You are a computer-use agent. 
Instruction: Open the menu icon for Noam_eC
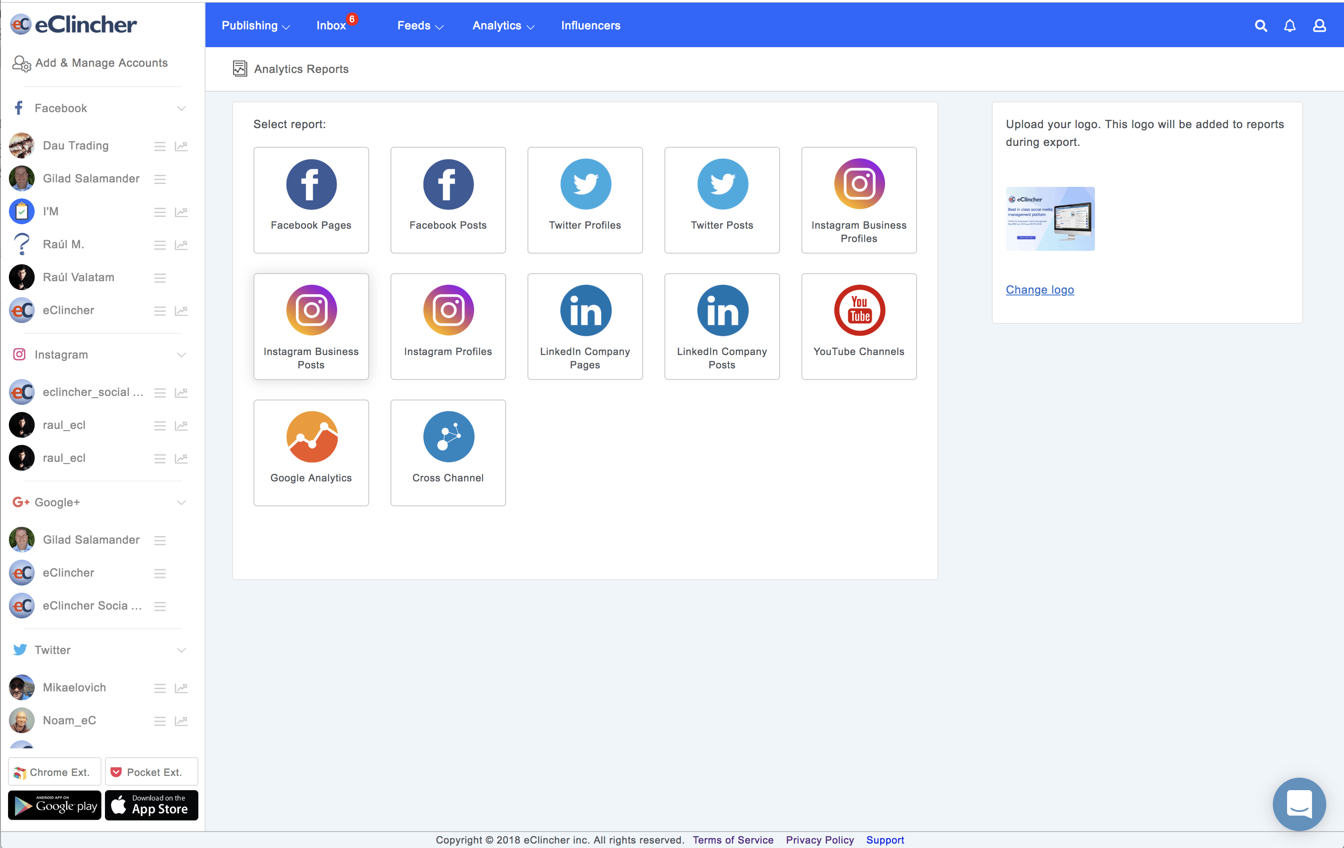click(160, 721)
